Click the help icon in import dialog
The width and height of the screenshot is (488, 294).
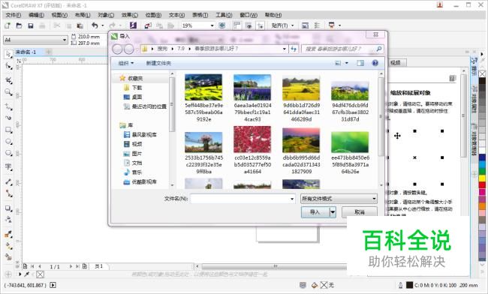(x=375, y=63)
